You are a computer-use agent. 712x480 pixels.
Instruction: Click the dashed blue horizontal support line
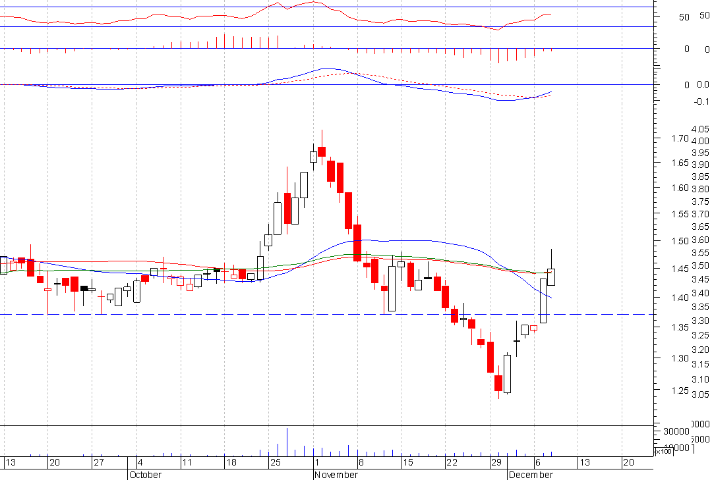327,315
